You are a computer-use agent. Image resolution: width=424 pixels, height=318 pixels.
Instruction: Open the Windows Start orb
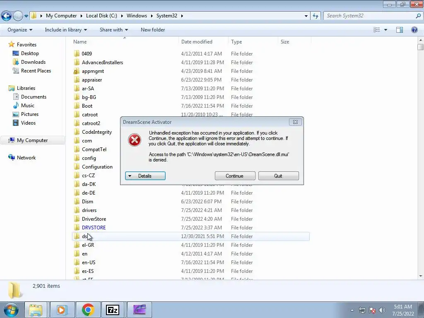tap(10, 310)
